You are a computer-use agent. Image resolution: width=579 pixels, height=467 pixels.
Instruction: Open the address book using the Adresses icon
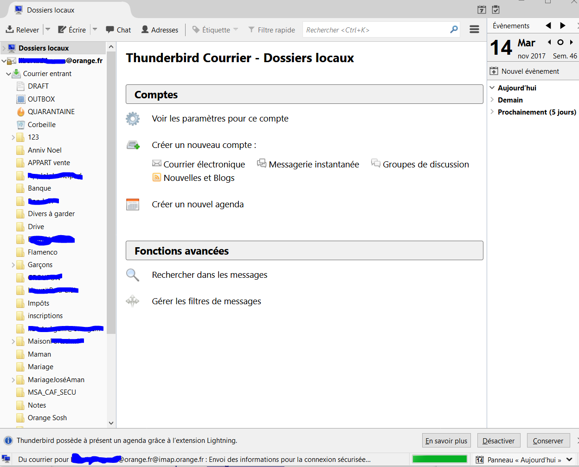coord(146,29)
